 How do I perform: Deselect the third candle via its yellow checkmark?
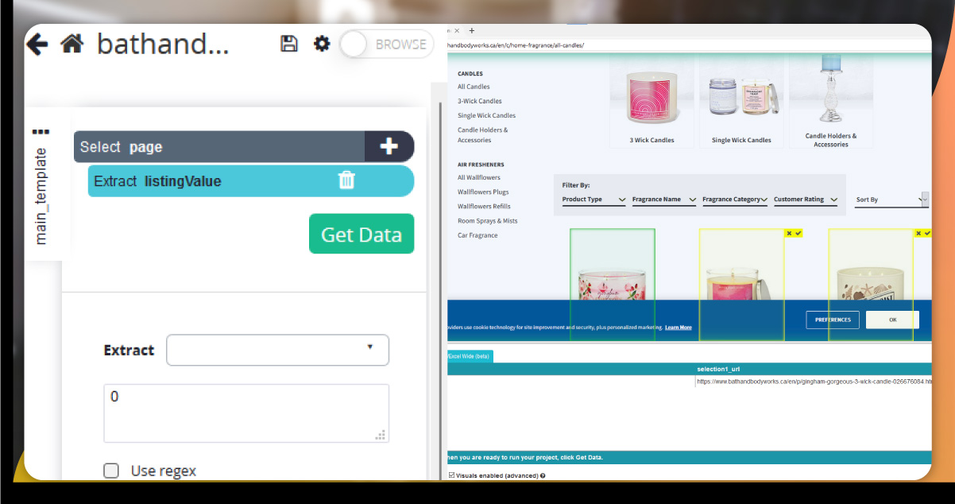(x=926, y=233)
